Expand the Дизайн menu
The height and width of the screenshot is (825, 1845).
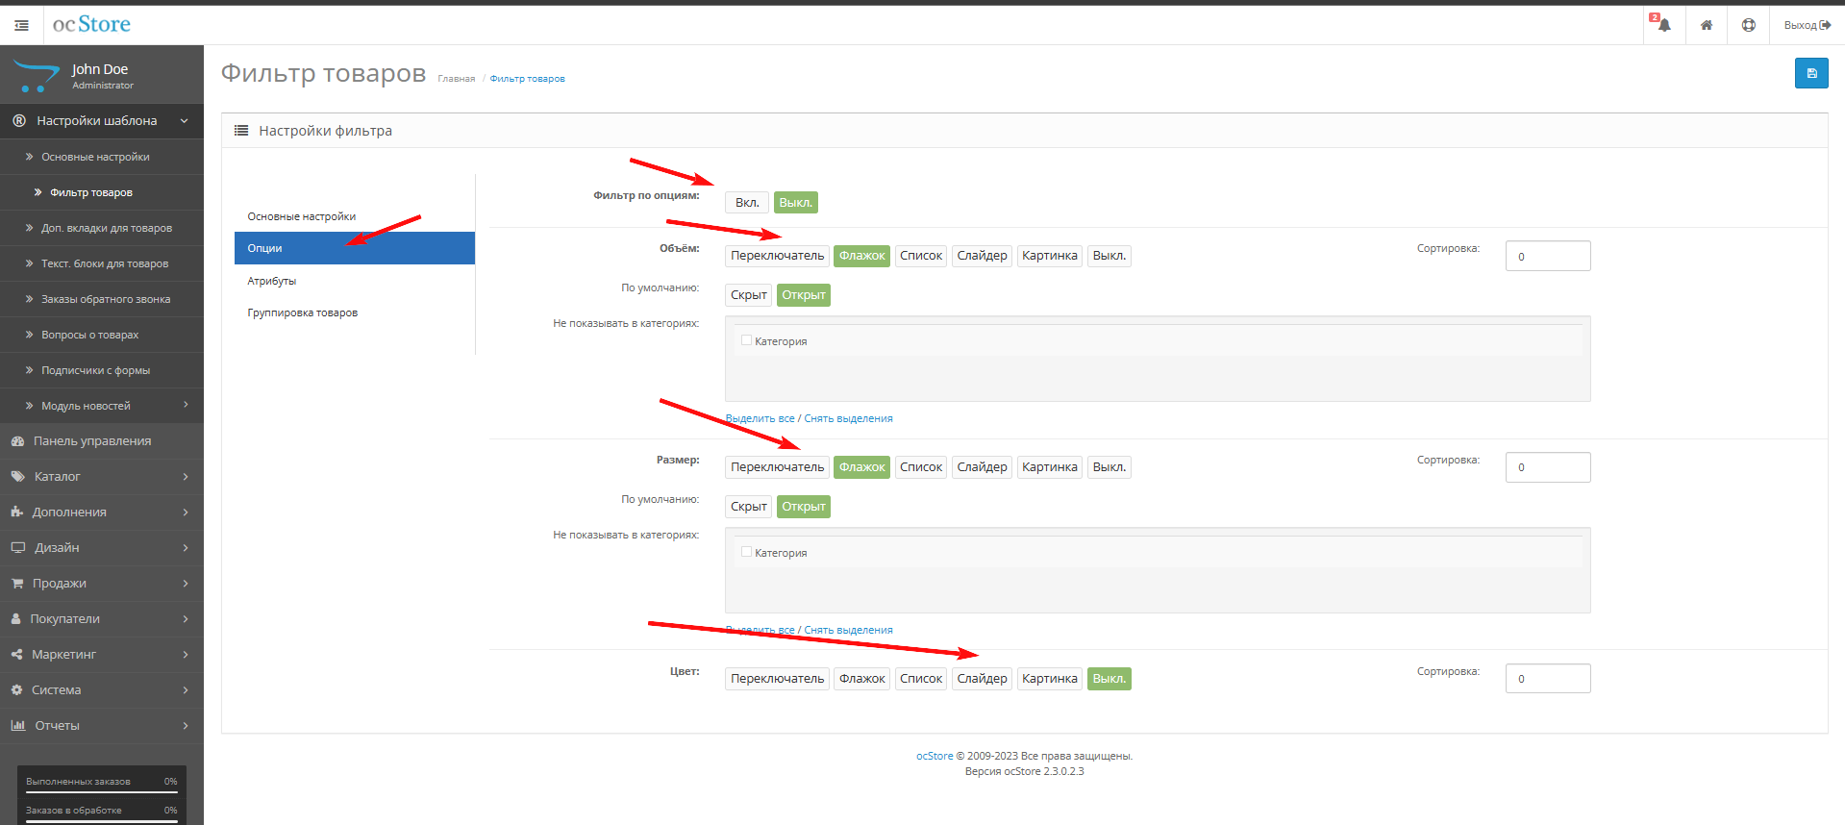(101, 548)
